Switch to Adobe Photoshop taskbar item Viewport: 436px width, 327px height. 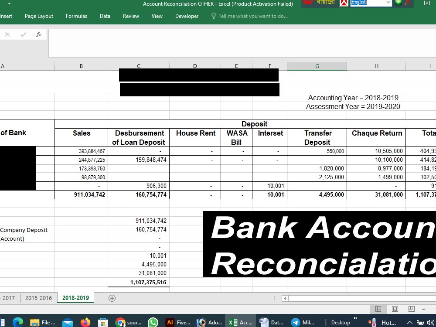point(209,323)
